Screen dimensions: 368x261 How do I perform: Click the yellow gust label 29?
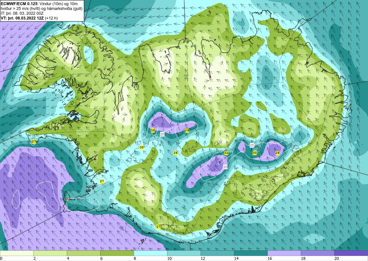(187, 130)
